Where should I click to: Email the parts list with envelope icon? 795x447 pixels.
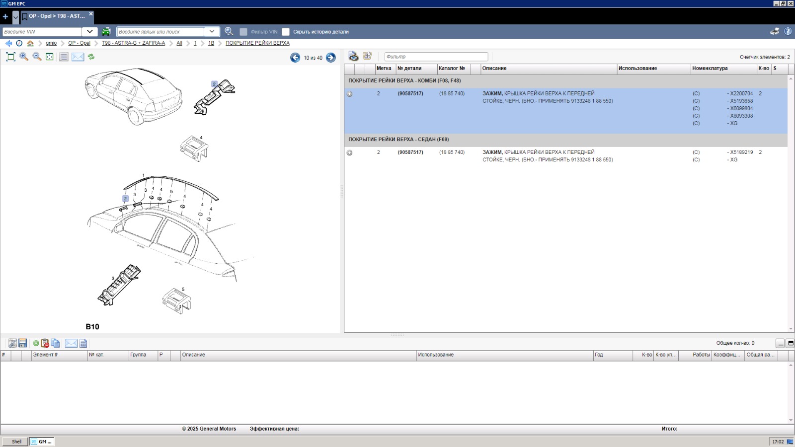click(x=71, y=343)
